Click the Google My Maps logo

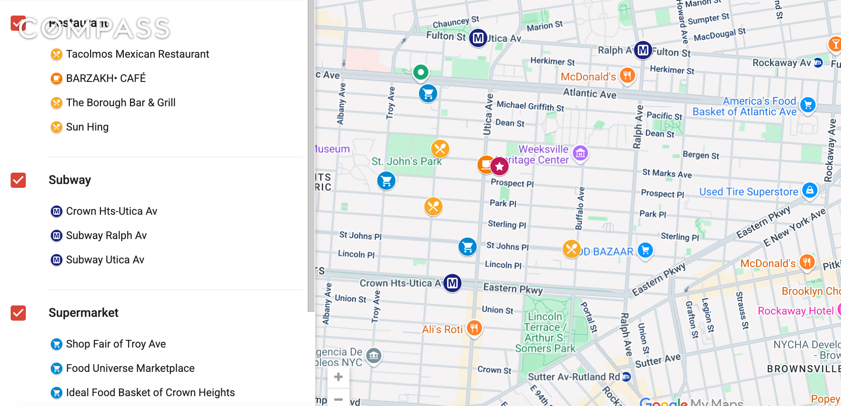tap(691, 402)
